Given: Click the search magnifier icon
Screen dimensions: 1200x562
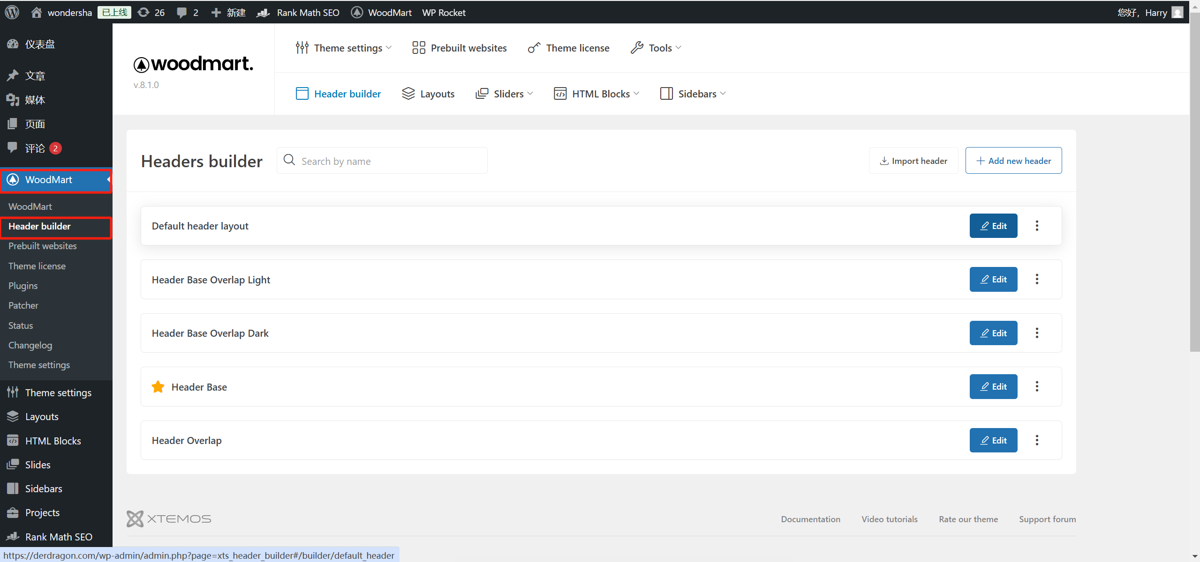Looking at the screenshot, I should pyautogui.click(x=289, y=160).
